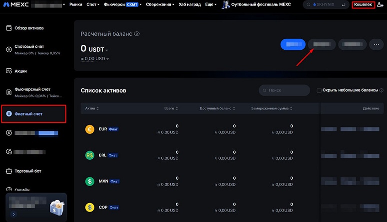Screen dimensions: 387x222
Task: Click the blue primary action button
Action: pyautogui.click(x=293, y=44)
